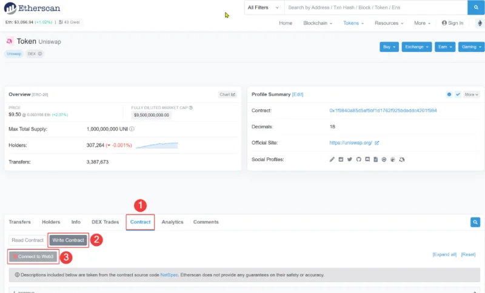The width and height of the screenshot is (485, 293).
Task: Switch to the Info tab
Action: click(x=76, y=222)
